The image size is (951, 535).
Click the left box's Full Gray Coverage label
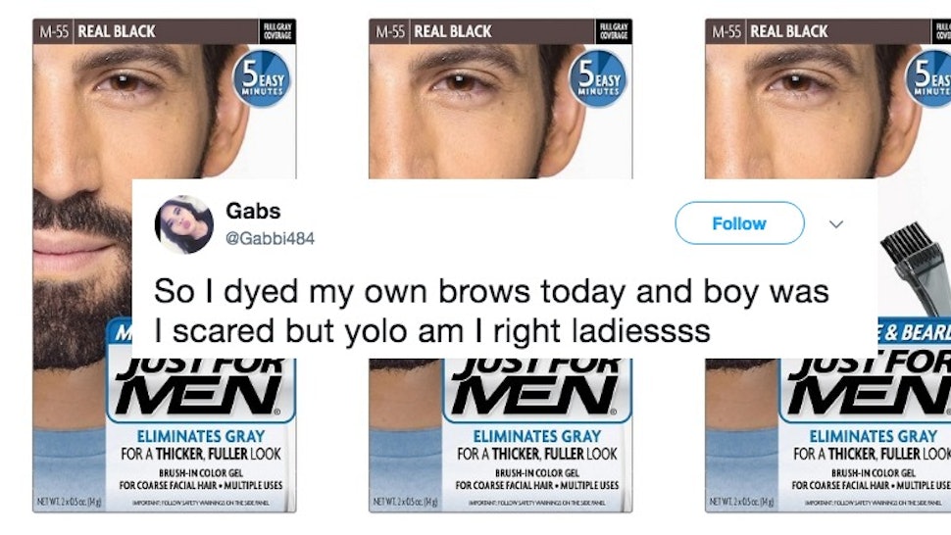[277, 31]
